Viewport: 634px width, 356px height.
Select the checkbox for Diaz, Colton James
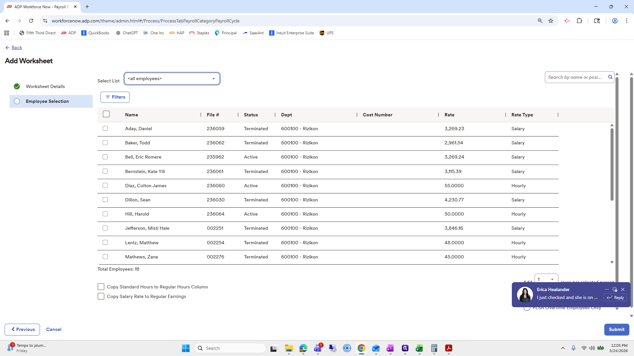105,186
